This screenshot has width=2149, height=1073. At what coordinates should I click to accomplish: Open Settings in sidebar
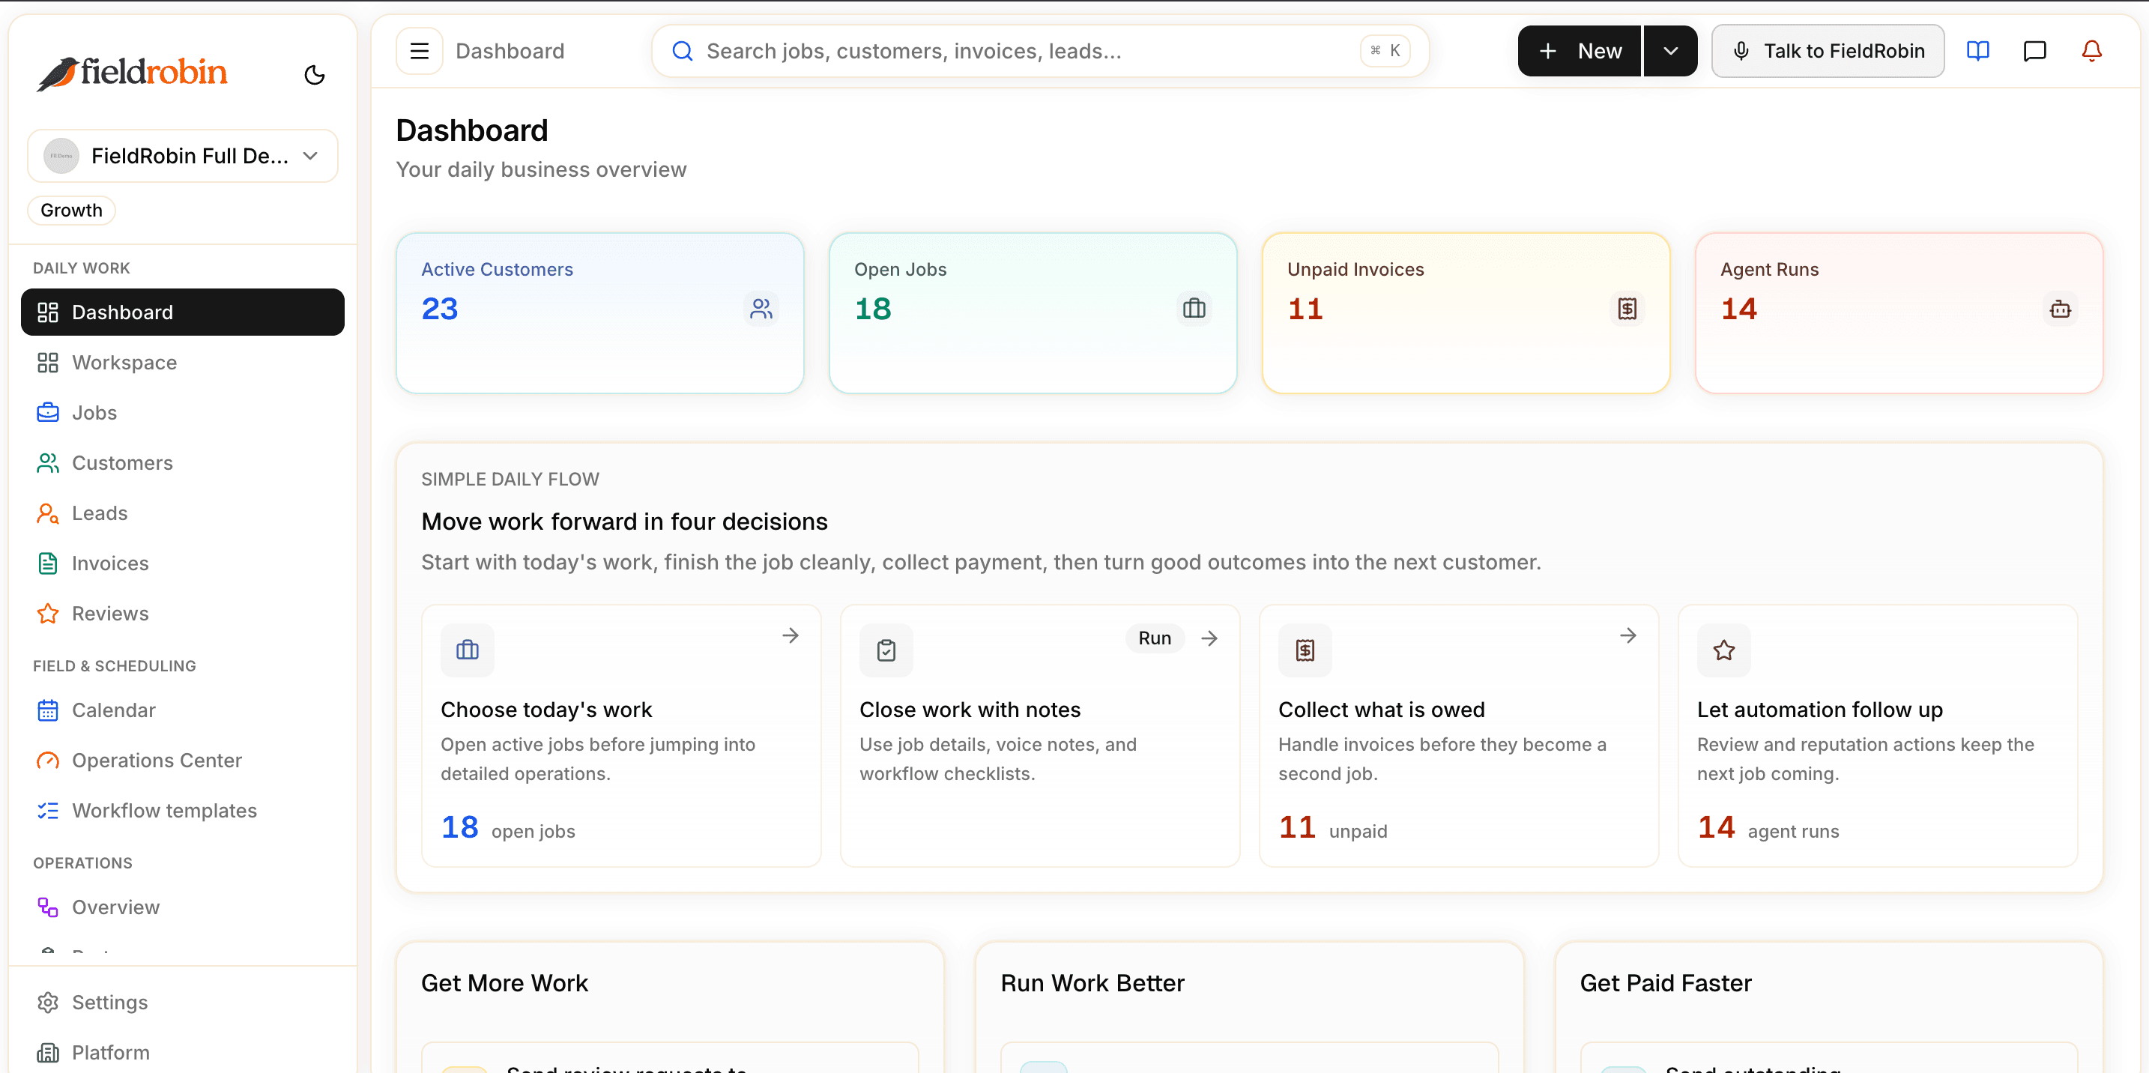183,1002
